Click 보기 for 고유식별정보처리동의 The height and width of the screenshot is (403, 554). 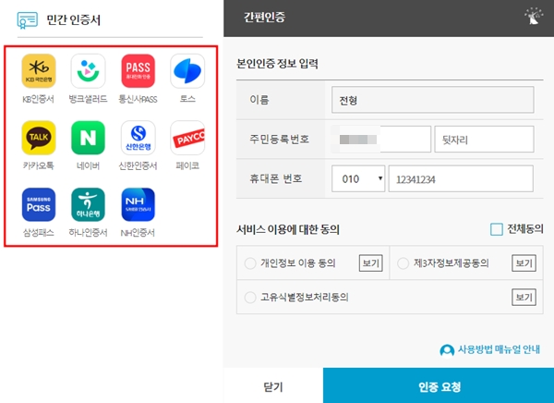524,297
